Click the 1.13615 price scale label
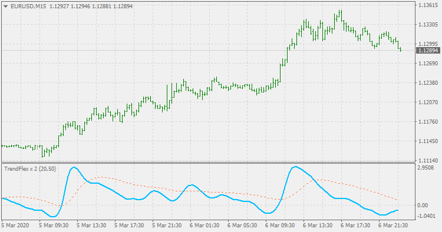Screen dimensions: 442x232 click(x=428, y=5)
